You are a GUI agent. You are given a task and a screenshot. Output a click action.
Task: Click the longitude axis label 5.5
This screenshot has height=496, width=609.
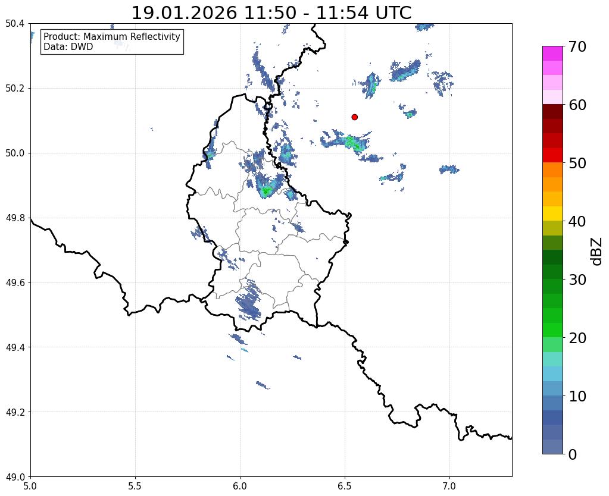coord(135,486)
